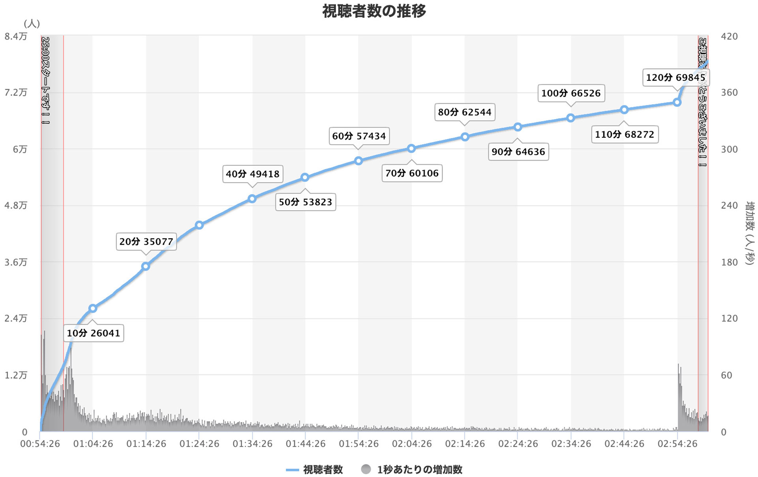Click the 増加数 (人/秒) right axis title
Screen dimensions: 758x477
(749, 233)
